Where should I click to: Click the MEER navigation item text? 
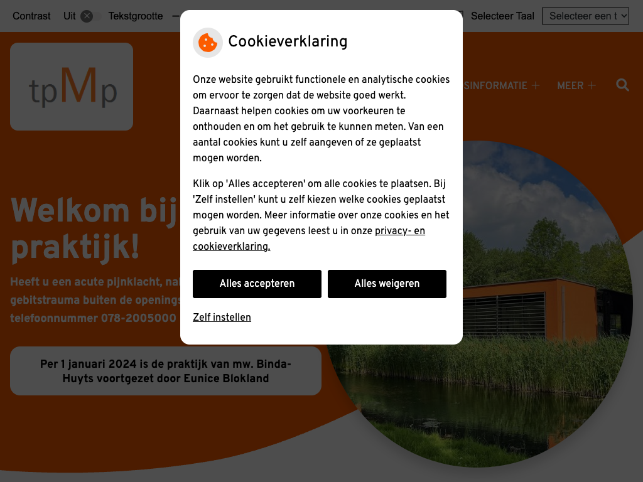(x=570, y=85)
